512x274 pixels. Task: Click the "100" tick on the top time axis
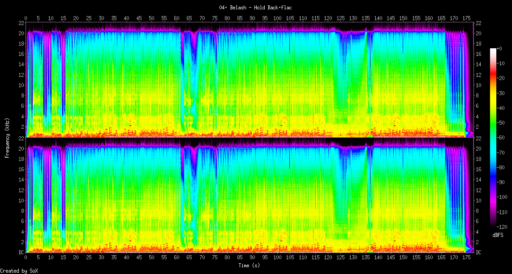[277, 18]
